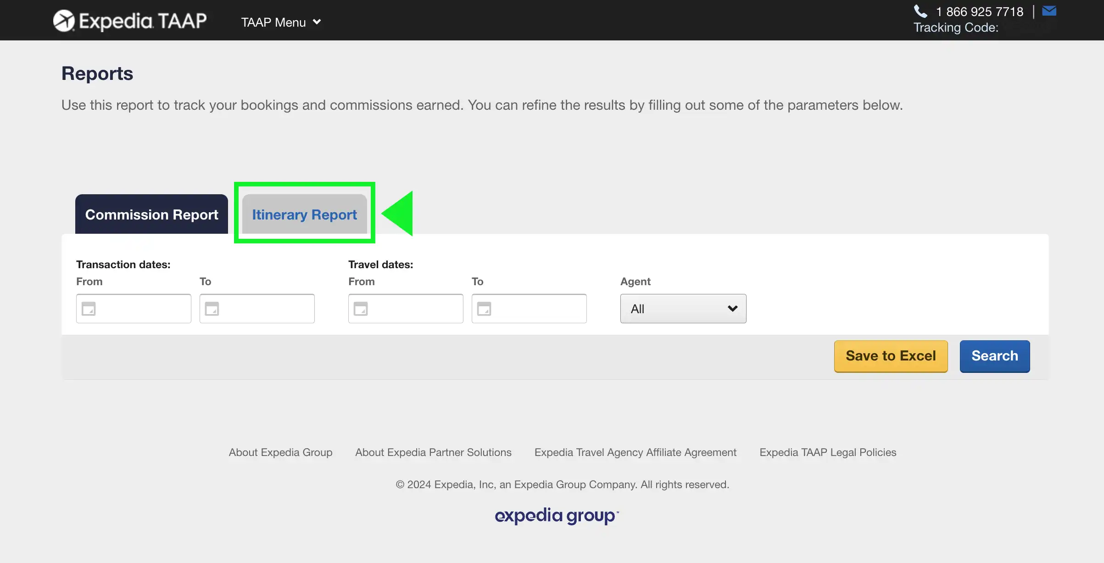The image size is (1104, 563).
Task: Click the Expedia TAAP logo
Action: tap(130, 21)
